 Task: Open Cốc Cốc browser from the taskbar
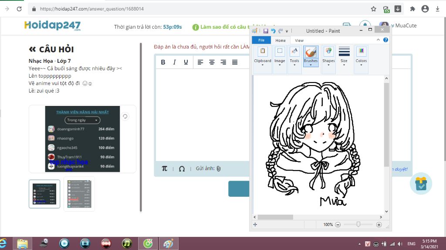pyautogui.click(x=148, y=243)
